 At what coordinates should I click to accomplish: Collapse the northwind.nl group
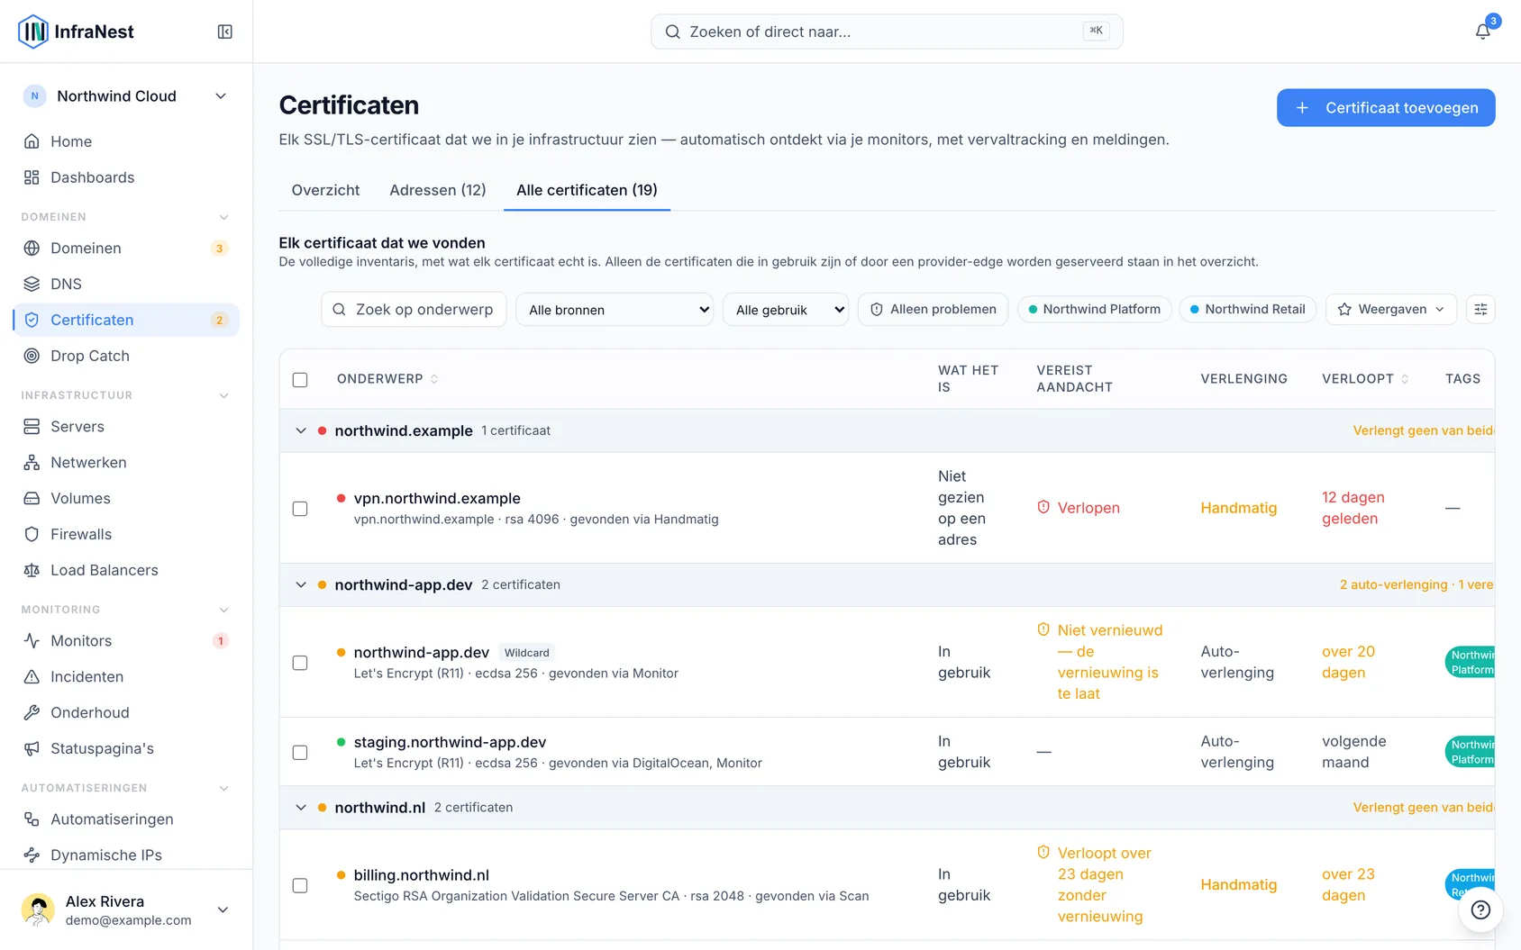[301, 808]
